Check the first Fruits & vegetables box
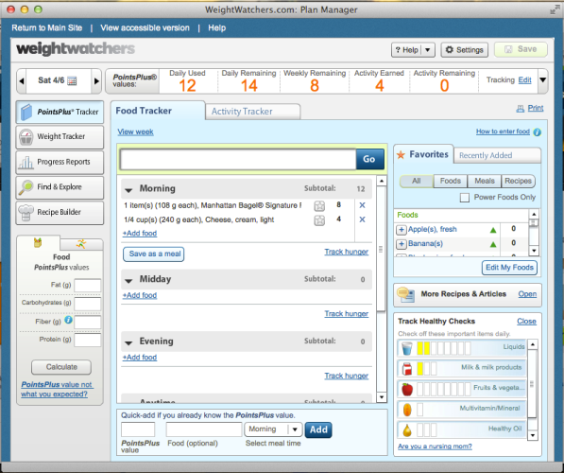 419,389
